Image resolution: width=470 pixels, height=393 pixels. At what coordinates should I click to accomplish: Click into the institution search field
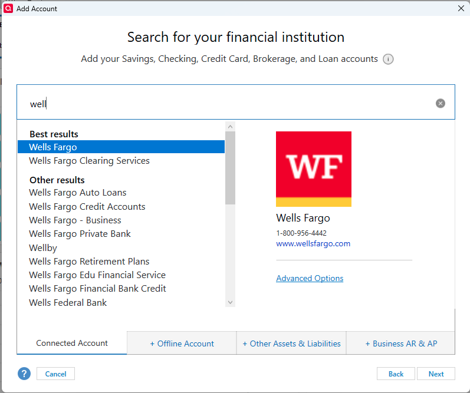(x=236, y=102)
